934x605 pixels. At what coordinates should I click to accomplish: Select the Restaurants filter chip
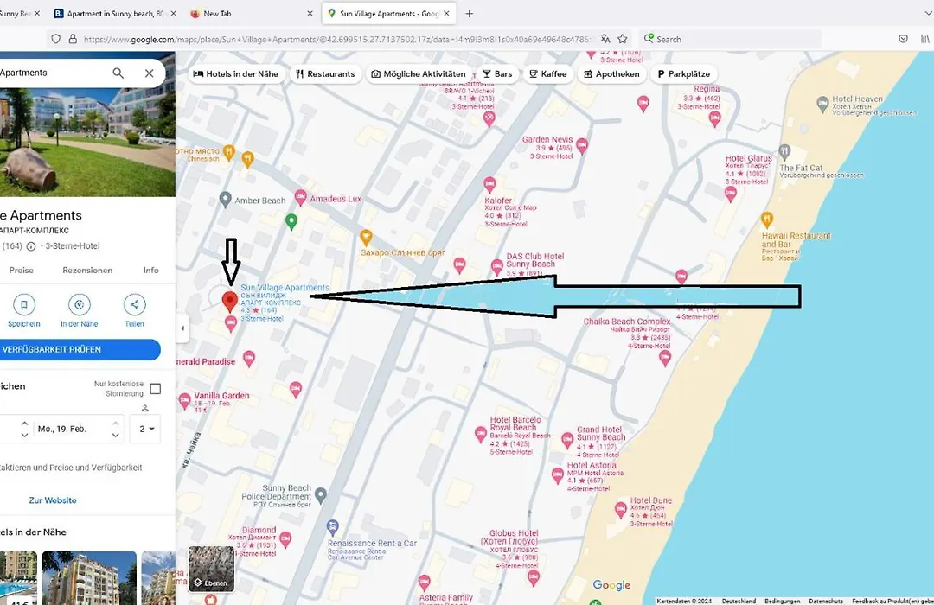pyautogui.click(x=325, y=73)
